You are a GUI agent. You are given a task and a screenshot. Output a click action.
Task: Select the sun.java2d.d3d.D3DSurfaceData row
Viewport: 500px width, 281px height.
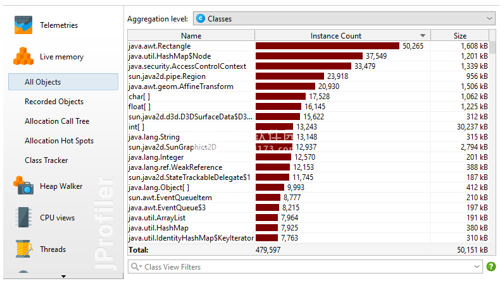[308, 117]
